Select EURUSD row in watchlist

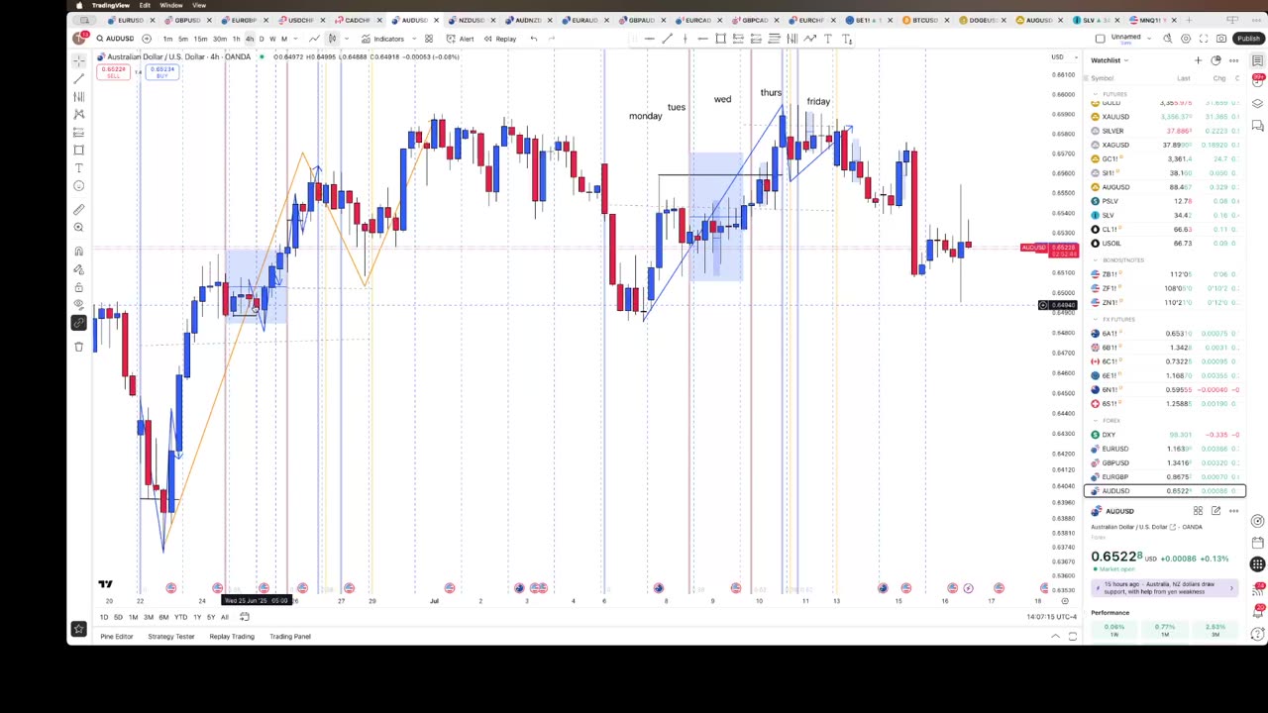1165,449
